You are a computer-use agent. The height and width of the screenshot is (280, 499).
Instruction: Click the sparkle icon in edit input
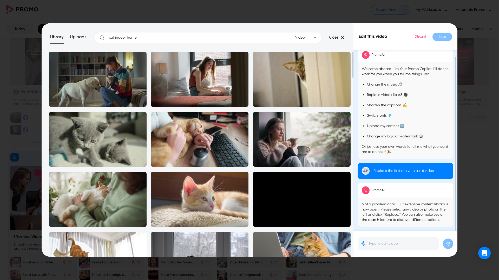363,244
